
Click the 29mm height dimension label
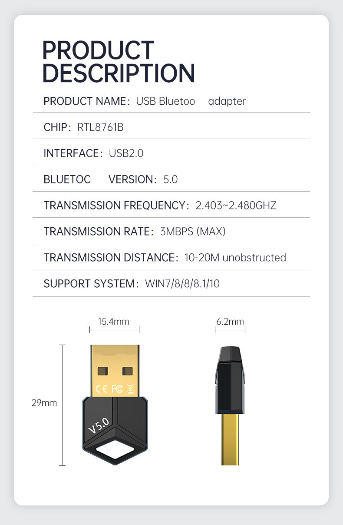[x=44, y=403]
